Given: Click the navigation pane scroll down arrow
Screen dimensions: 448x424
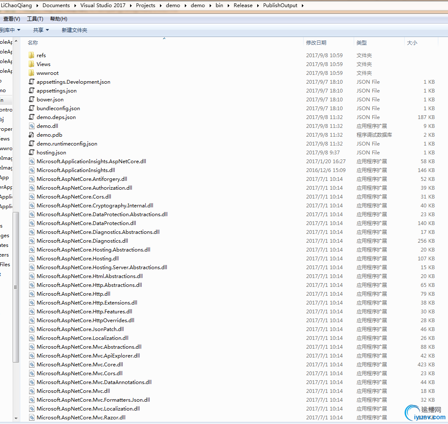Looking at the screenshot, I should tap(16, 418).
